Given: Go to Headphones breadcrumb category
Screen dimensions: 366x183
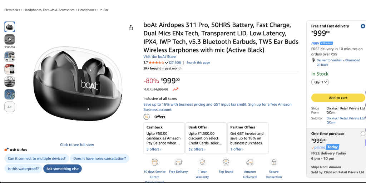Looking at the screenshot, I should (x=87, y=10).
